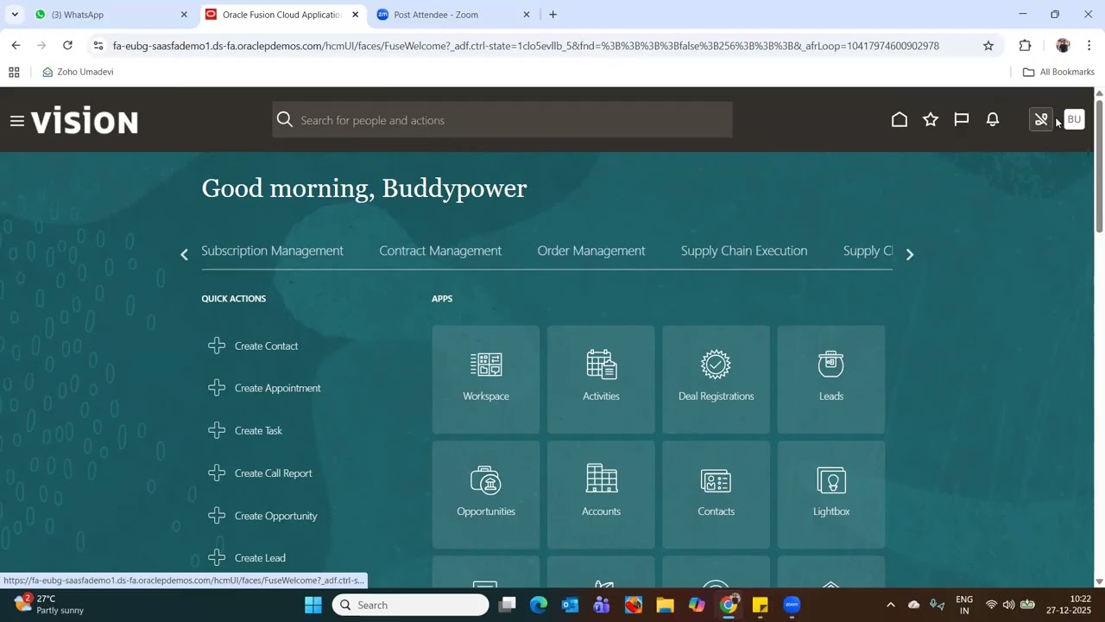Click the plus icon for Create Call Report
Image resolution: width=1105 pixels, height=622 pixels.
click(217, 473)
